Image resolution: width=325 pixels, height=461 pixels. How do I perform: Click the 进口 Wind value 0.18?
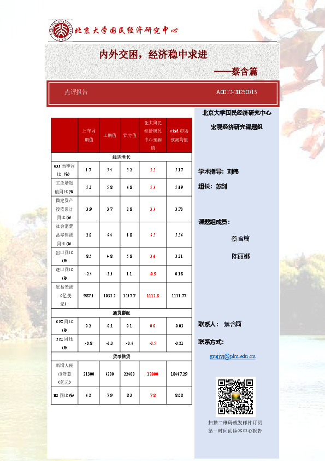[179, 274]
